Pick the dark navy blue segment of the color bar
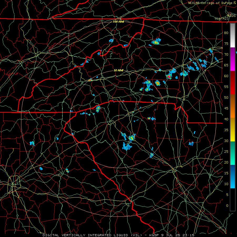 point(233,171)
